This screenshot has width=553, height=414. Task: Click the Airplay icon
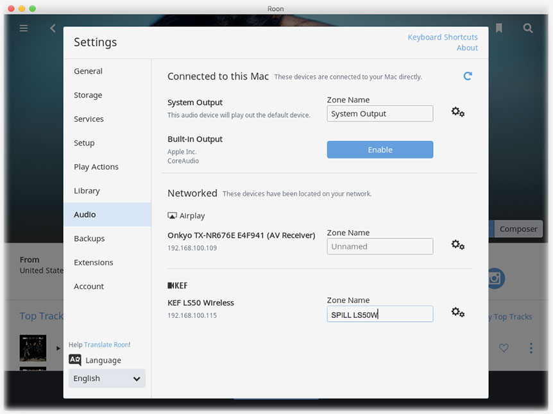[x=172, y=215]
